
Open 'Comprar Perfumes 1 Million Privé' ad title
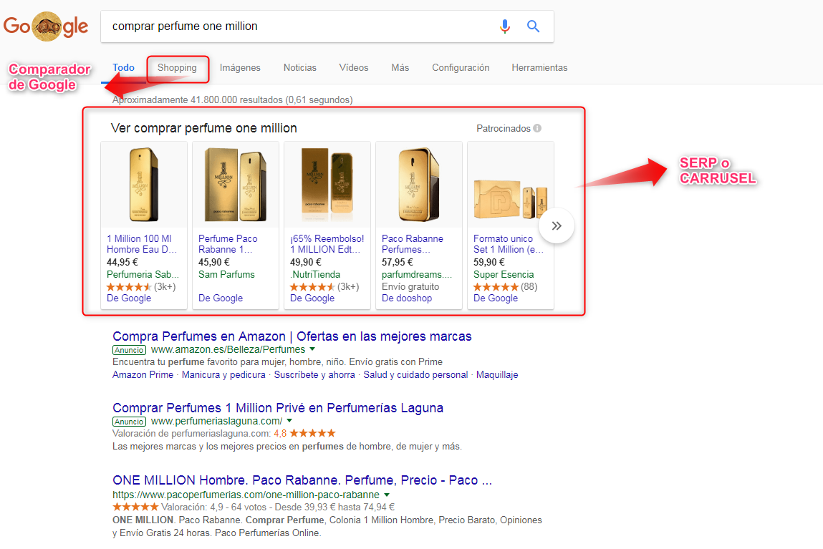point(278,408)
